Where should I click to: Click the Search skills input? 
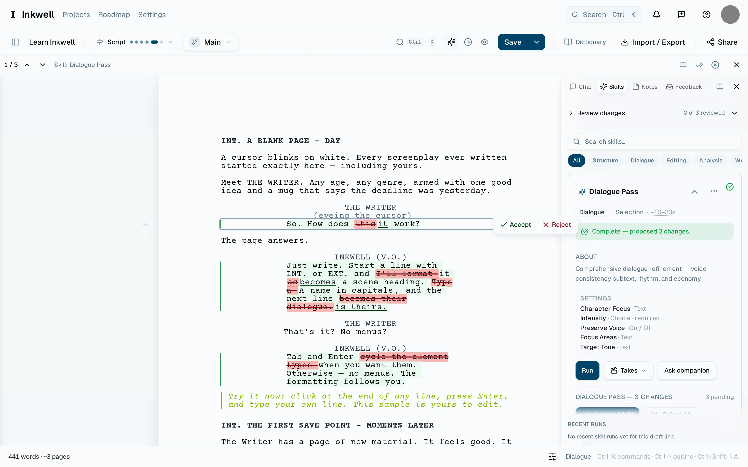[655, 142]
